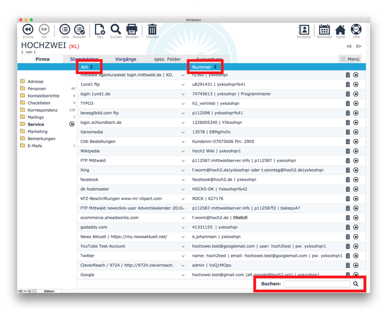Expand the Twitter entry type dropdown
Image resolution: width=392 pixels, height=309 pixels.
(x=183, y=256)
